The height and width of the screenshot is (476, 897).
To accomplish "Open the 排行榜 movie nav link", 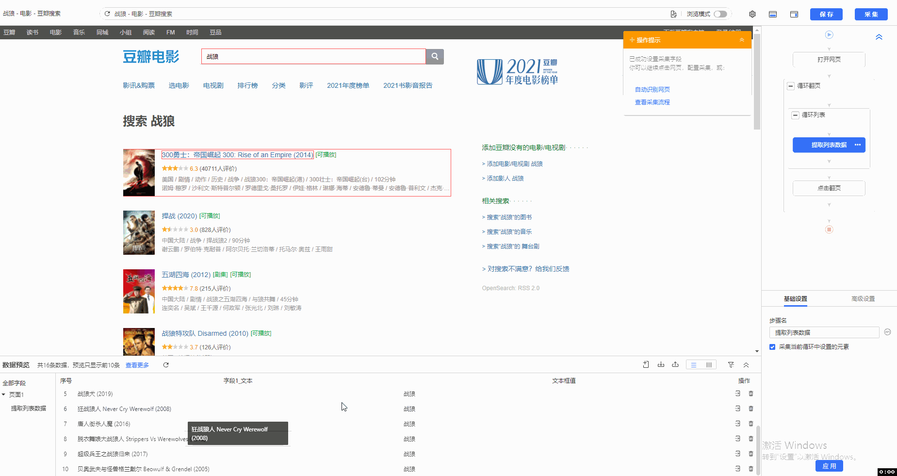I will pos(247,85).
